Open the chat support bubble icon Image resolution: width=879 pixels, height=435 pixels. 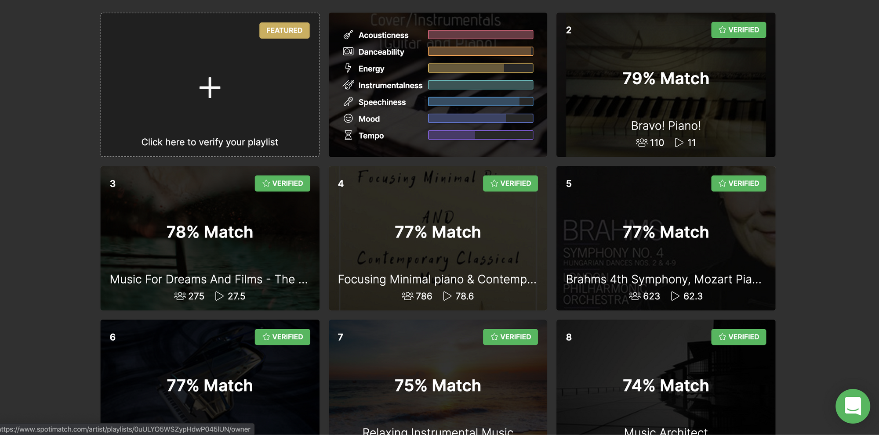point(853,406)
